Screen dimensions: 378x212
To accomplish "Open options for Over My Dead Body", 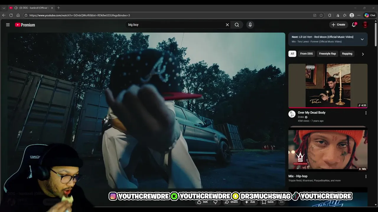I will pyautogui.click(x=366, y=113).
